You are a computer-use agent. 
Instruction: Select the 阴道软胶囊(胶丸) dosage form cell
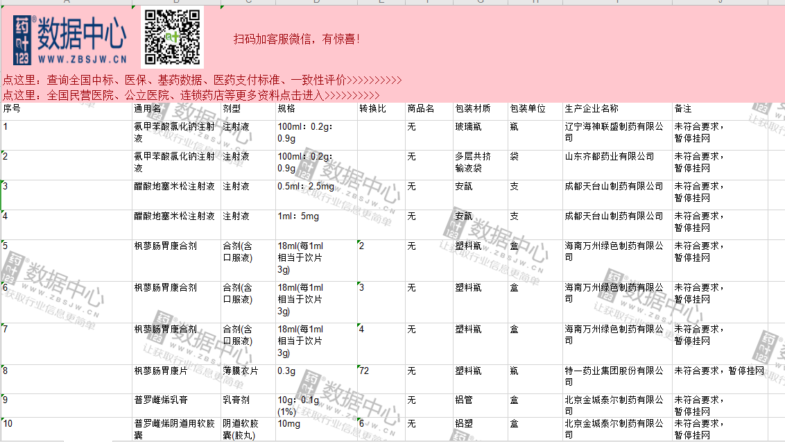(x=248, y=430)
